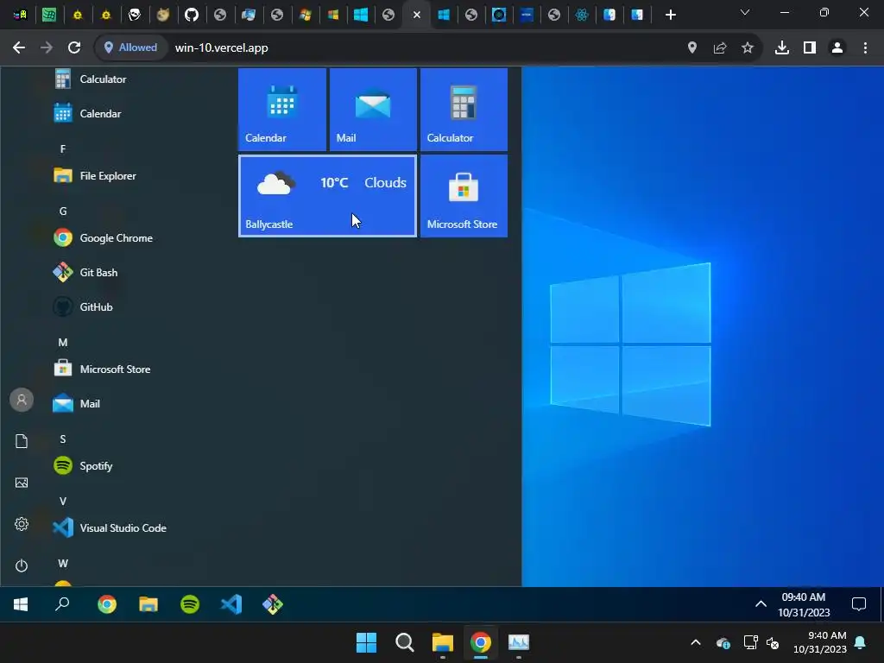This screenshot has width=884, height=663.
Task: Click the 09:40 AM clock on Windows 10 taskbar
Action: click(x=804, y=604)
